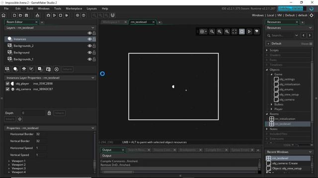Uncheck obj_player instance checkbox

tap(7, 84)
